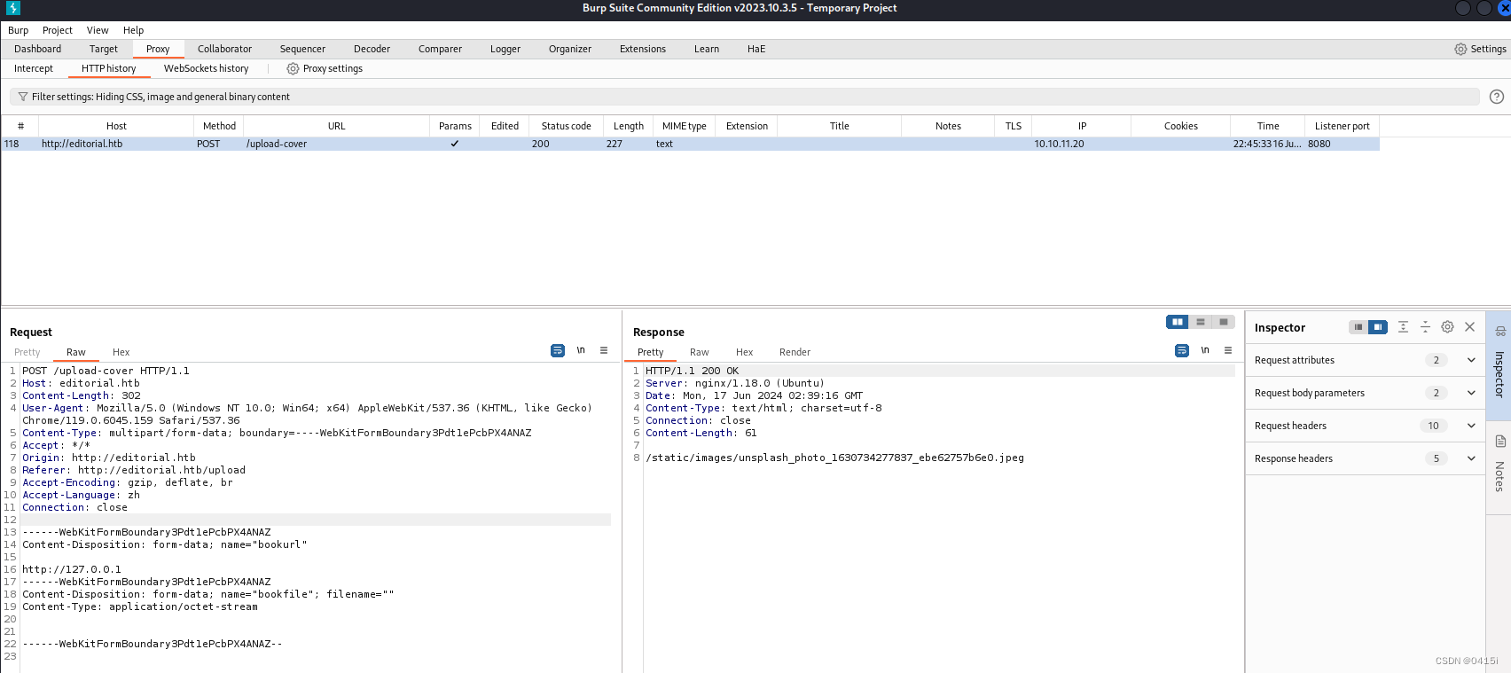Switch to the Organizer tab

click(570, 49)
